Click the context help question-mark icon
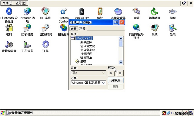The width and height of the screenshot is (194, 116). click(x=184, y=3)
